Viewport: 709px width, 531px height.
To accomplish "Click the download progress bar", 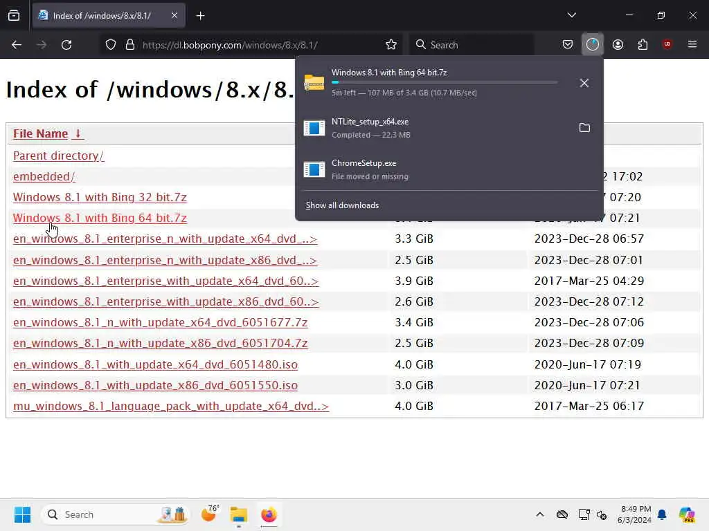I will coord(445,82).
